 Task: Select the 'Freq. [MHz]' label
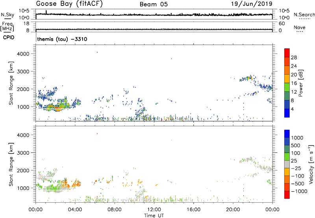point(7,26)
